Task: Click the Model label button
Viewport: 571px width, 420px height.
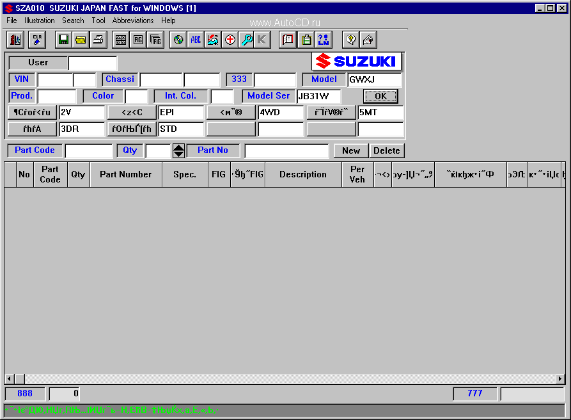Action: 324,79
